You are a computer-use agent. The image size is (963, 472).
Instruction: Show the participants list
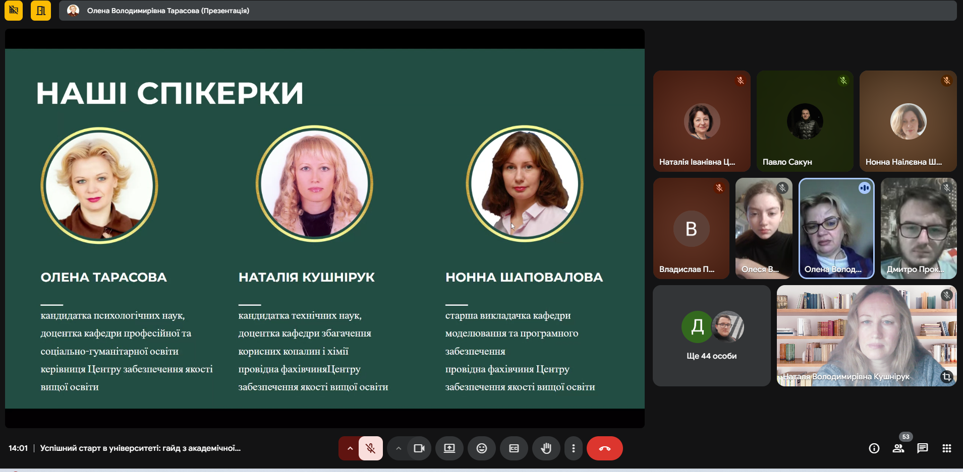click(898, 448)
